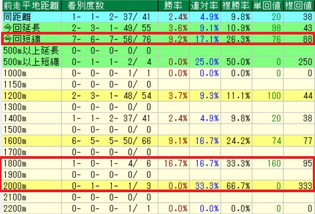Select the 1800m row label
This screenshot has width=315, height=214.
point(15,164)
